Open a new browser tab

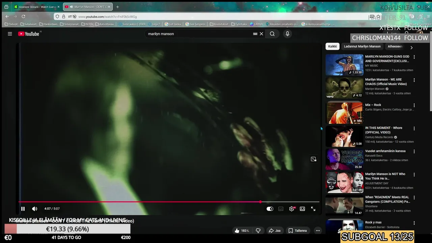pos(117,7)
